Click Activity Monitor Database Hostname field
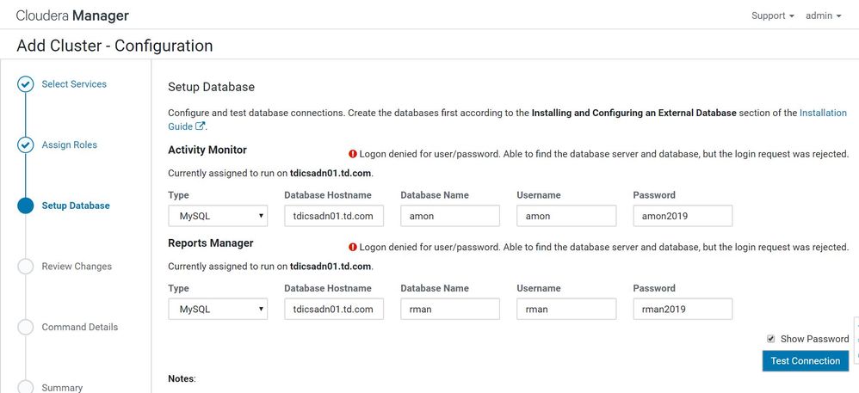This screenshot has width=859, height=393. coord(333,217)
